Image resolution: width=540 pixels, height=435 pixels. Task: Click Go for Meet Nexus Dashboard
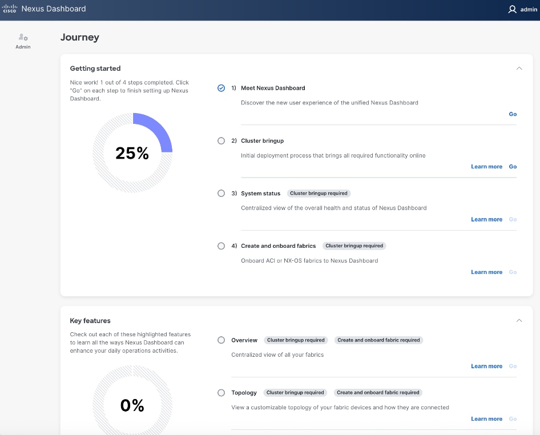pos(512,114)
